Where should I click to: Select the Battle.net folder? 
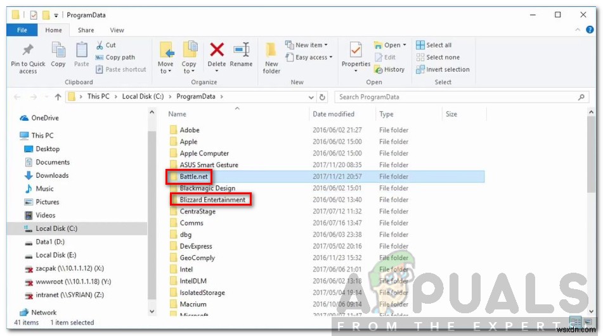click(x=326, y=177)
